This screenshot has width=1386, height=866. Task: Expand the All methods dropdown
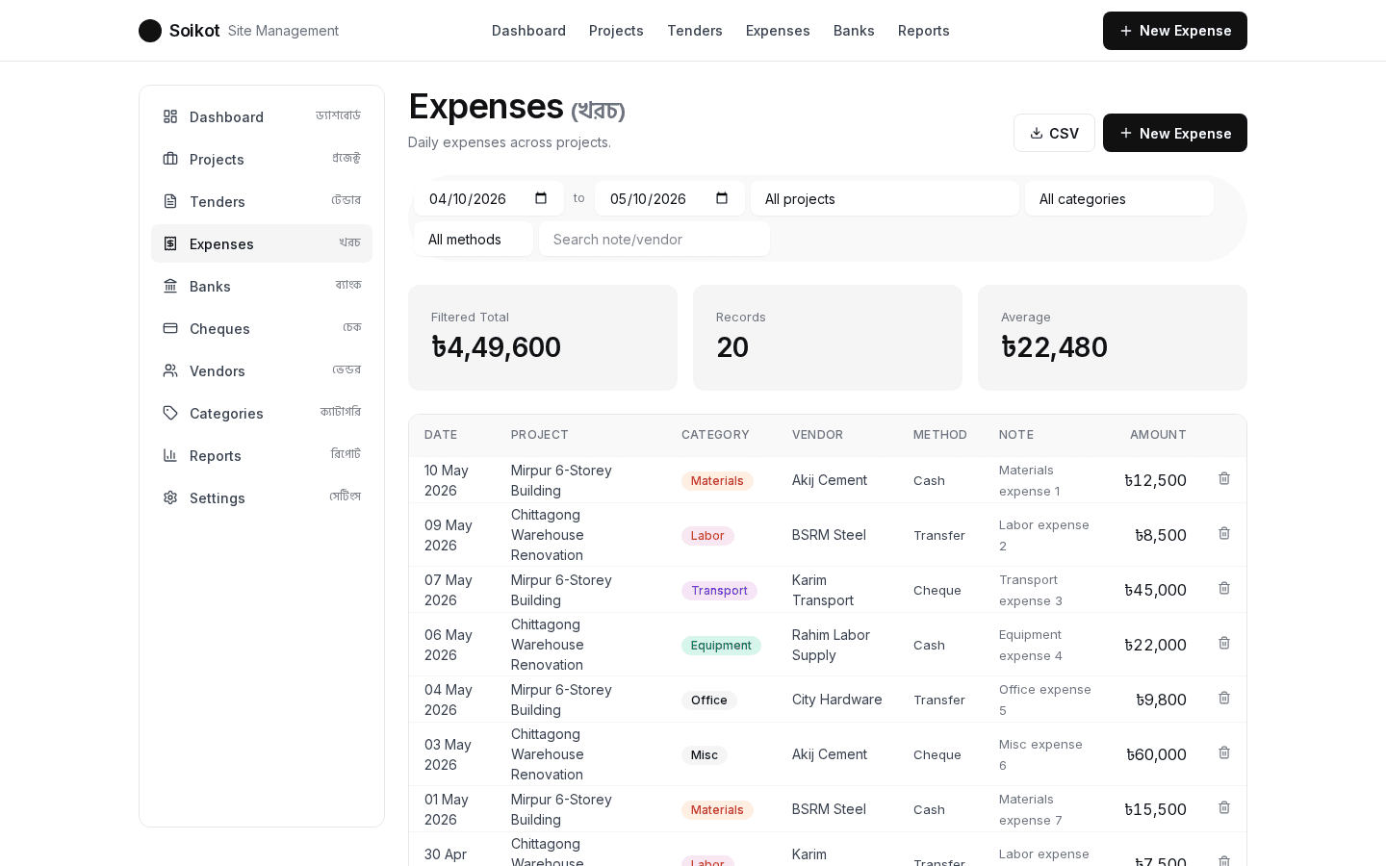point(474,239)
